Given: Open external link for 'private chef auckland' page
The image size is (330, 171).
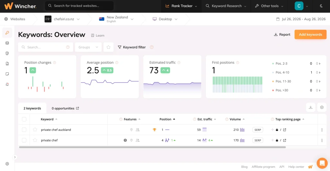Looking at the screenshot, I should click(285, 130).
